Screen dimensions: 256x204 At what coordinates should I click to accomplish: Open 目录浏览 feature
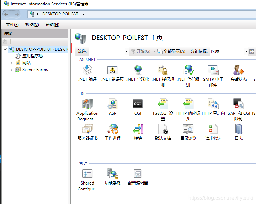pos(188,132)
